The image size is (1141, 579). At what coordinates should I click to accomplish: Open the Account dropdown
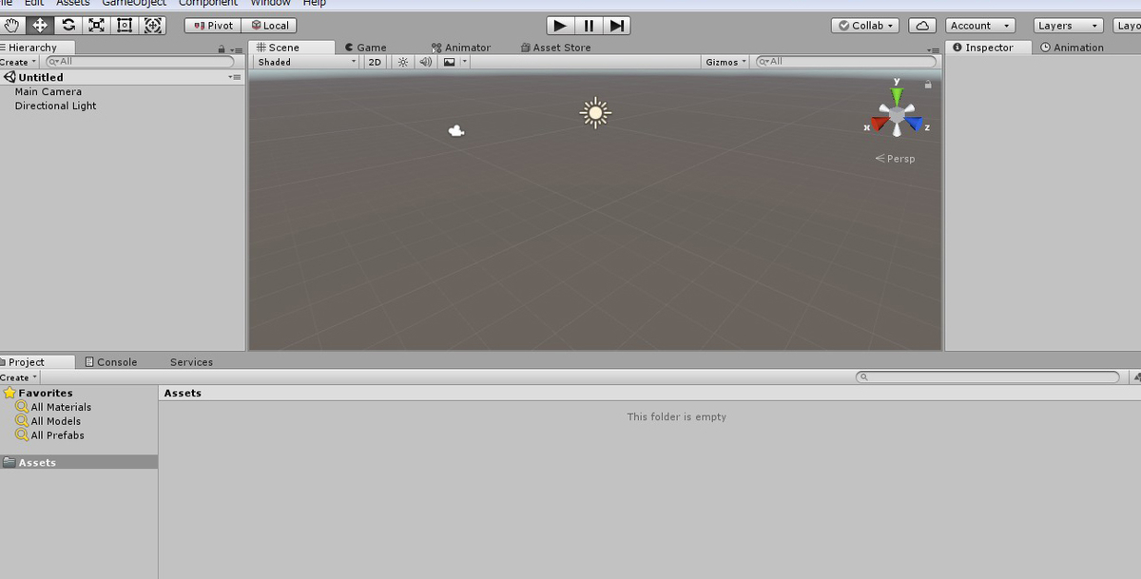(980, 26)
